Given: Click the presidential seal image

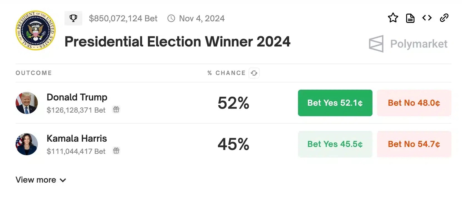Looking at the screenshot, I should 36,30.
